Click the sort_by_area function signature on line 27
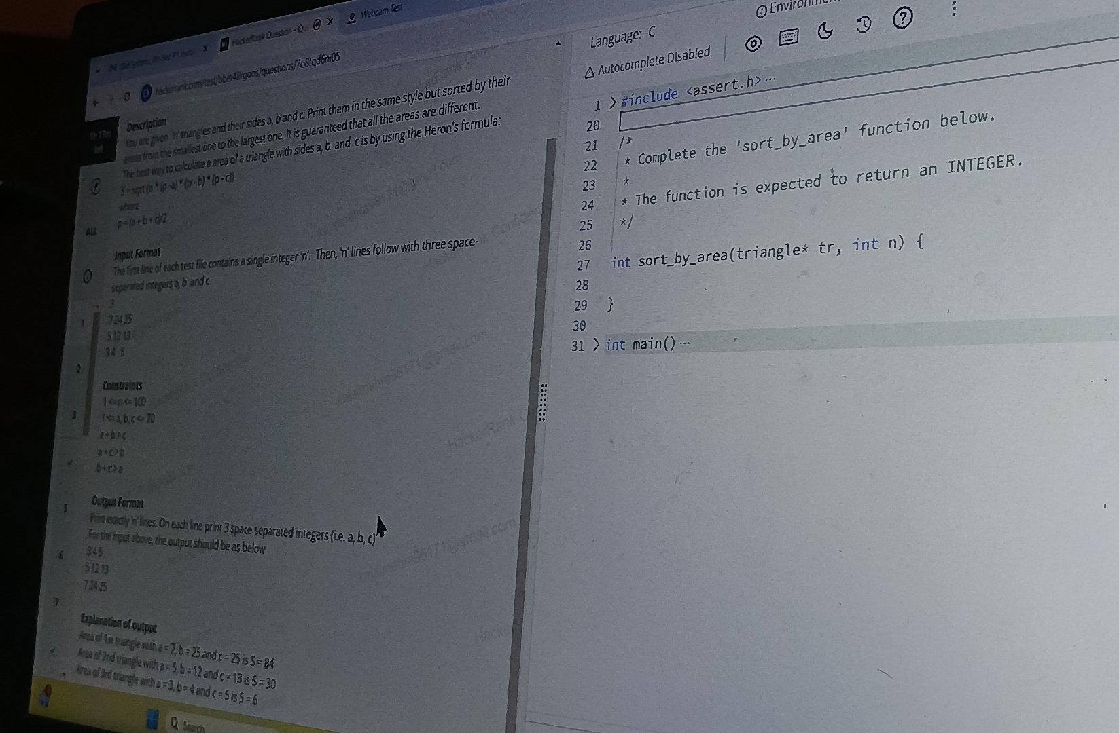 pyautogui.click(x=767, y=252)
